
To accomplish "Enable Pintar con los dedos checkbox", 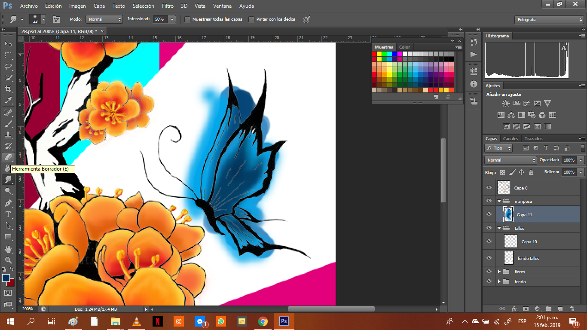I will (x=251, y=19).
